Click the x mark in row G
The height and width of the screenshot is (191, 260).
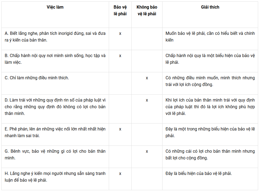[147, 151]
